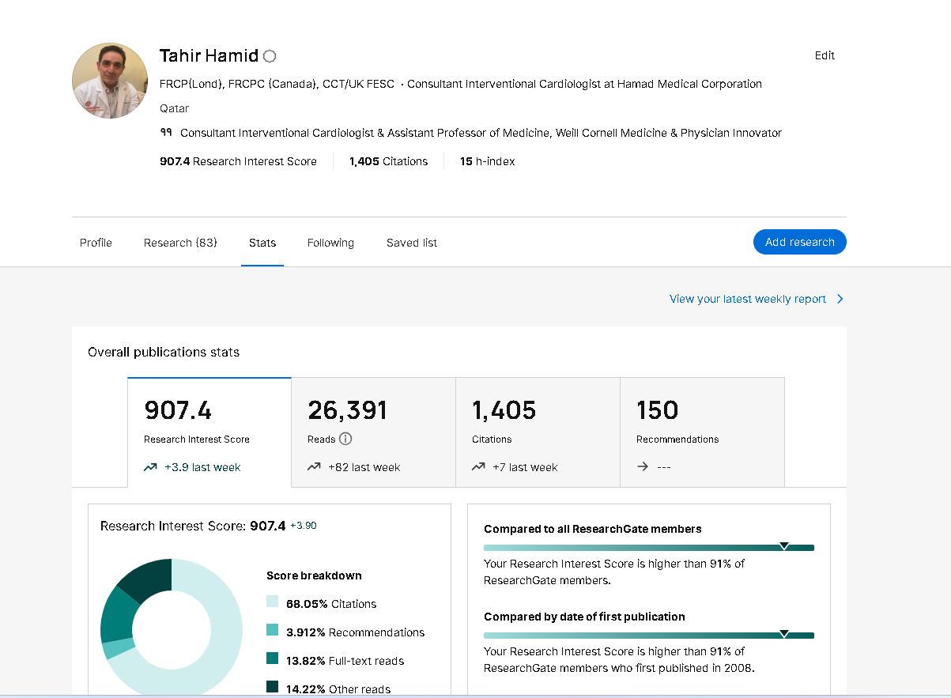The height and width of the screenshot is (698, 951).
Task: Click the trending arrow beside +7 last week
Action: tap(478, 467)
